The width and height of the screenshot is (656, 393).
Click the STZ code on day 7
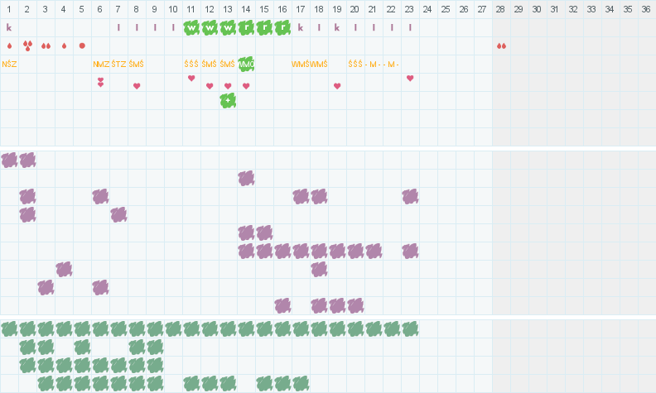point(118,64)
